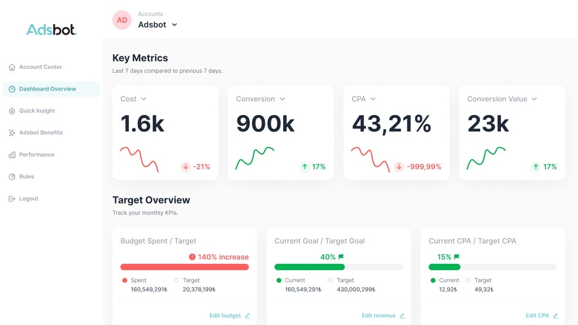Click the Rules pie chart icon

(x=12, y=177)
